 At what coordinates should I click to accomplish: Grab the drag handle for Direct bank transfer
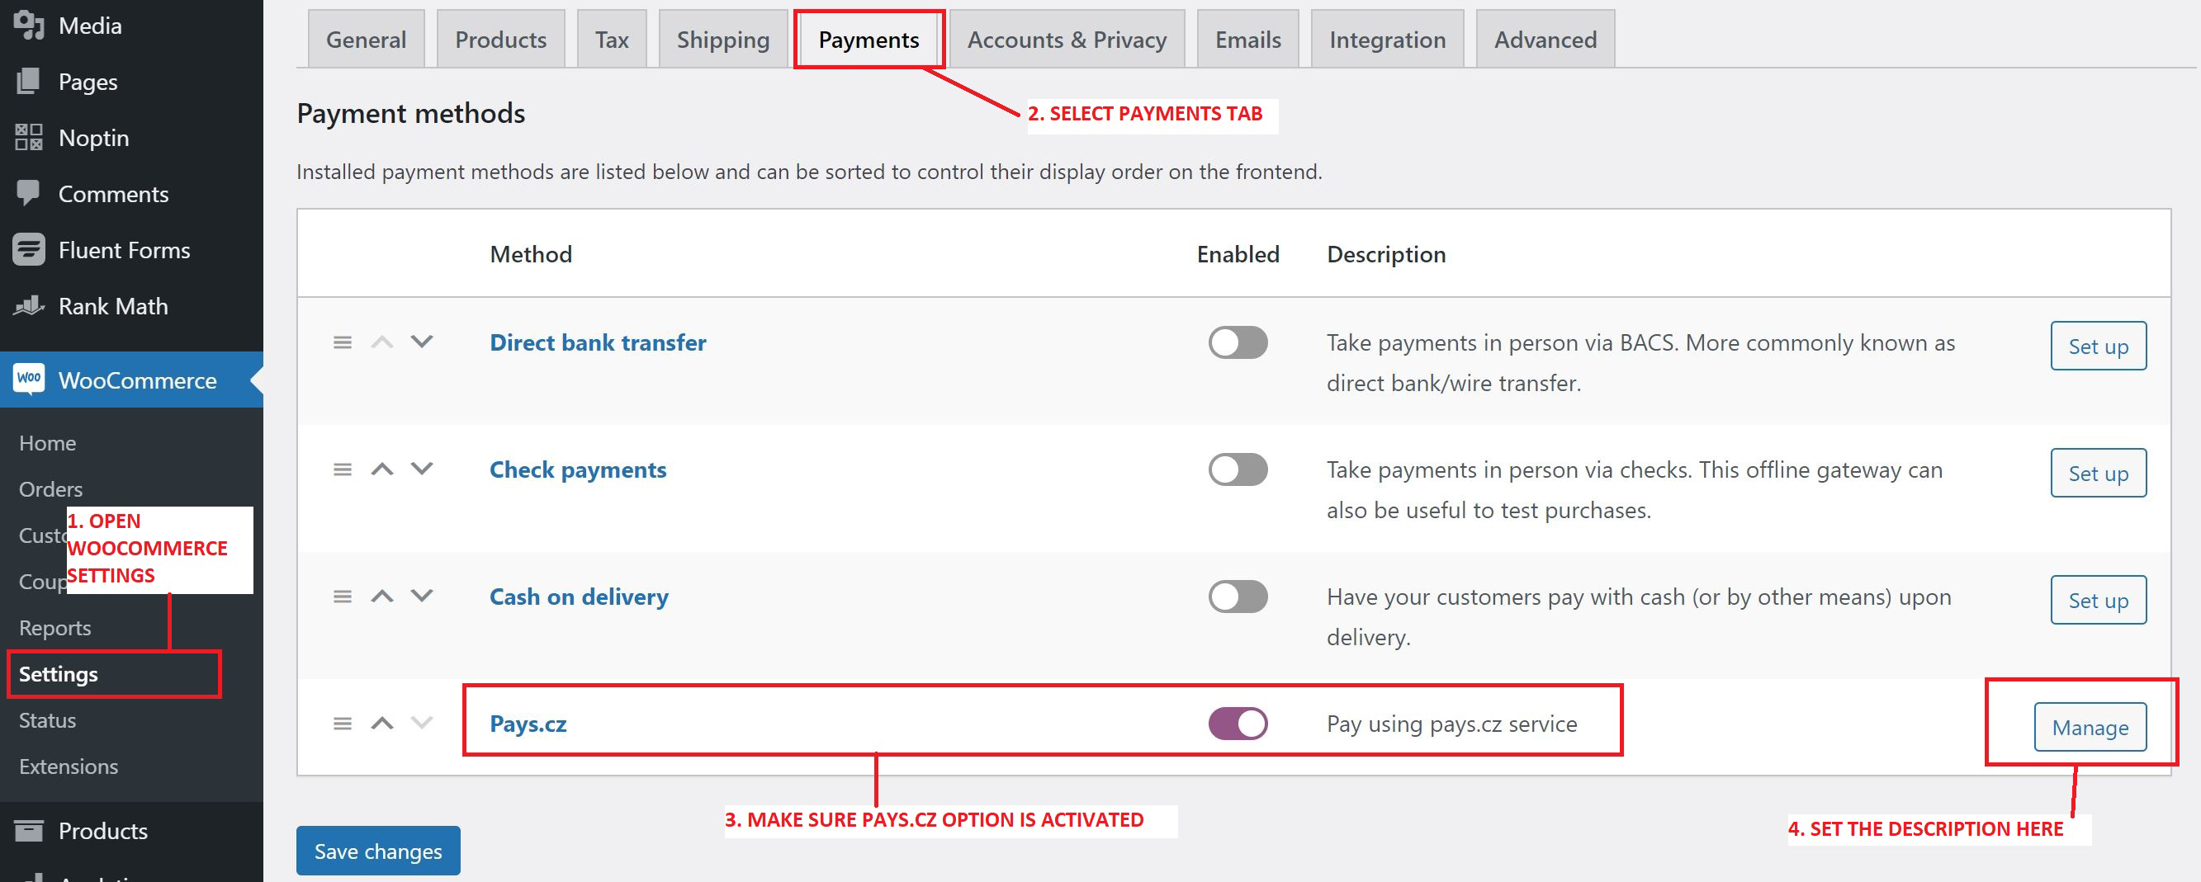(343, 342)
